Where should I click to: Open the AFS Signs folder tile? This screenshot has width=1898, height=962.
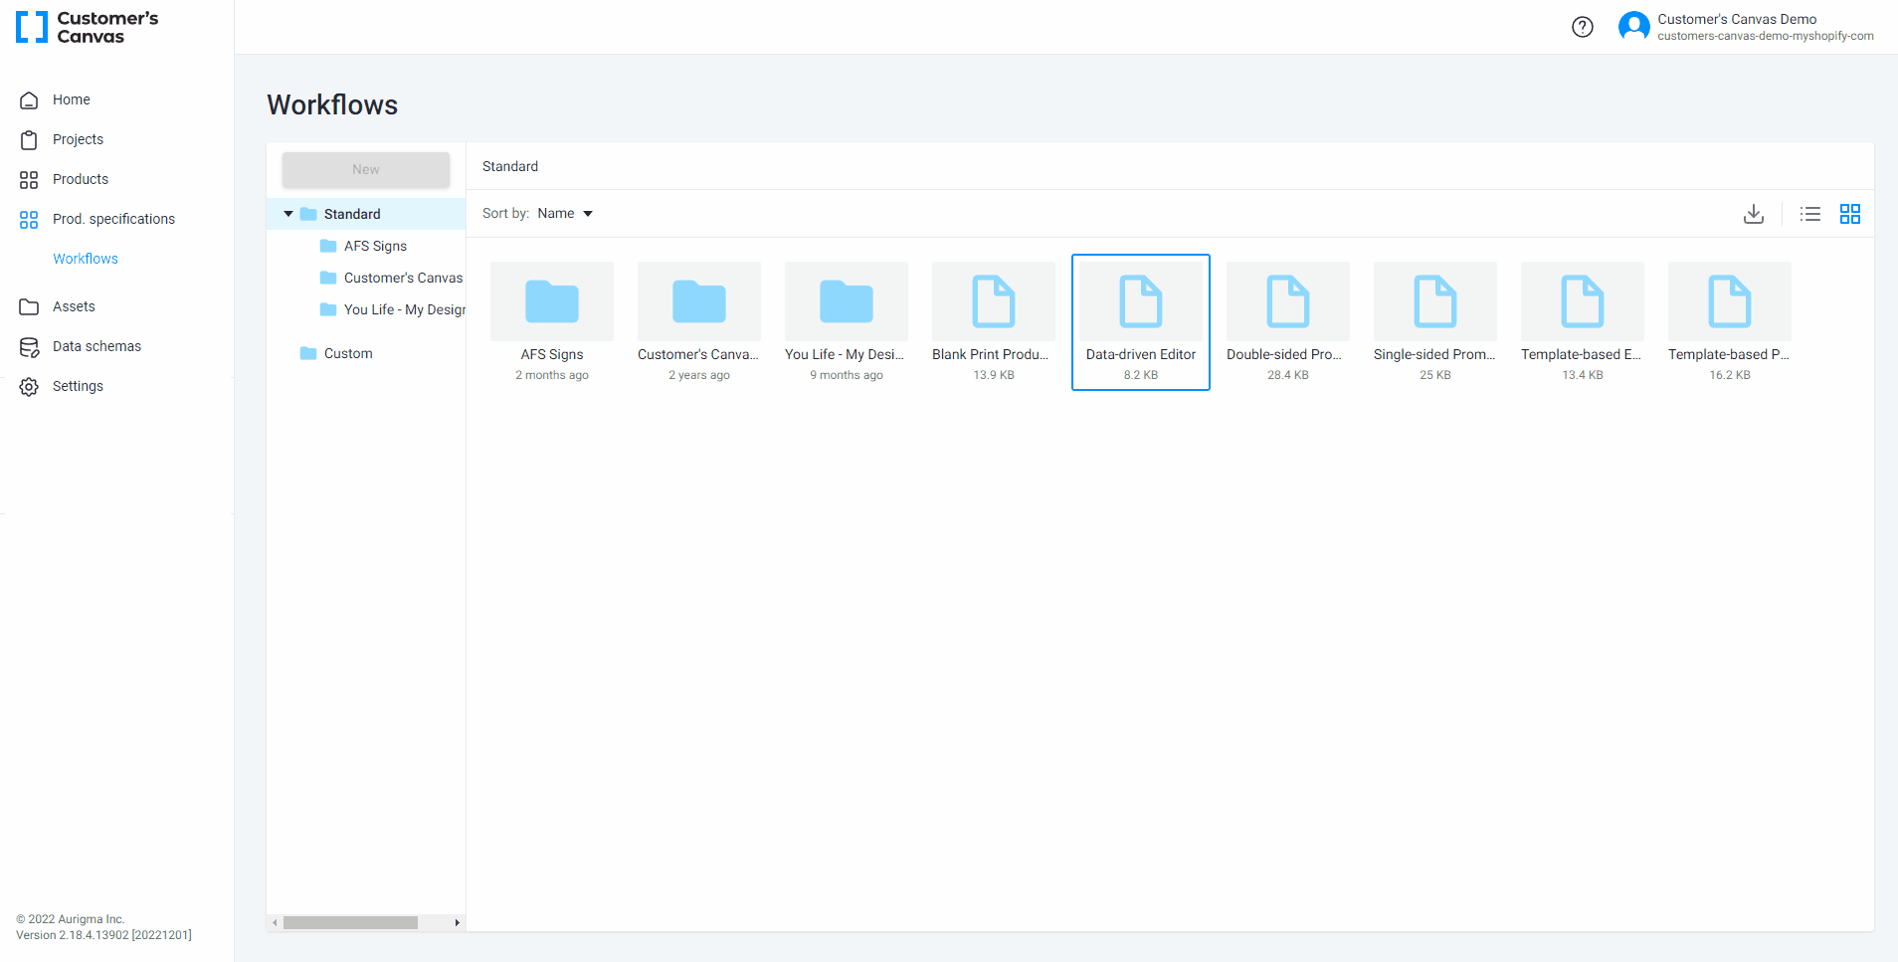coord(552,321)
